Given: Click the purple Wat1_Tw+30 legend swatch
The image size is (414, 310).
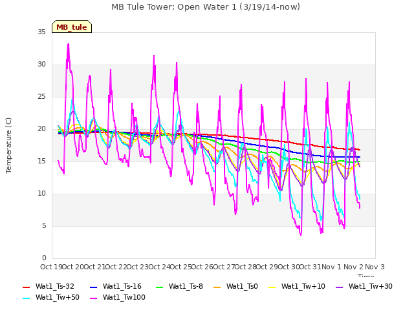Looking at the screenshot, I should [339, 287].
